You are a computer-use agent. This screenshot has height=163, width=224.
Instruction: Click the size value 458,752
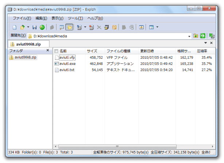coord(96,58)
